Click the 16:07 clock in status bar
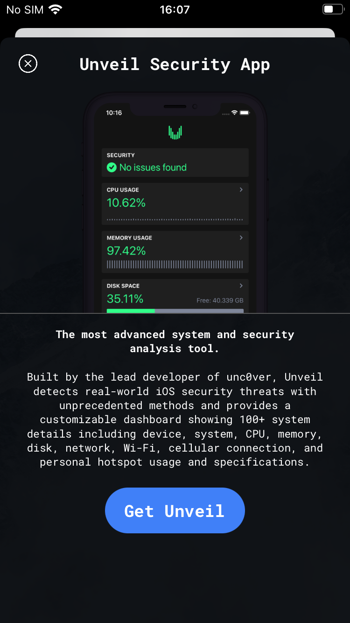The width and height of the screenshot is (350, 623). coord(175,9)
